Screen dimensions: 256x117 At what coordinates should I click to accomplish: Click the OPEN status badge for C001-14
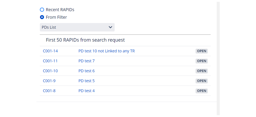pyautogui.click(x=202, y=51)
